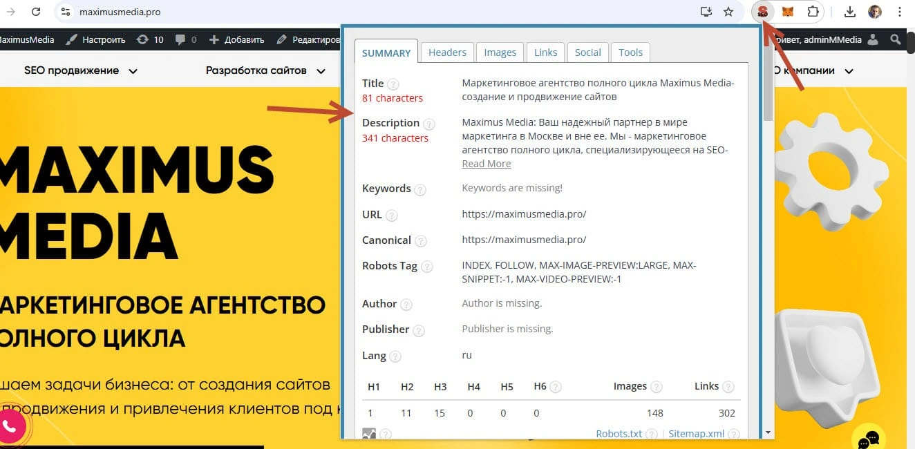Click the help icon next to Description
This screenshot has height=449, width=915.
click(429, 124)
